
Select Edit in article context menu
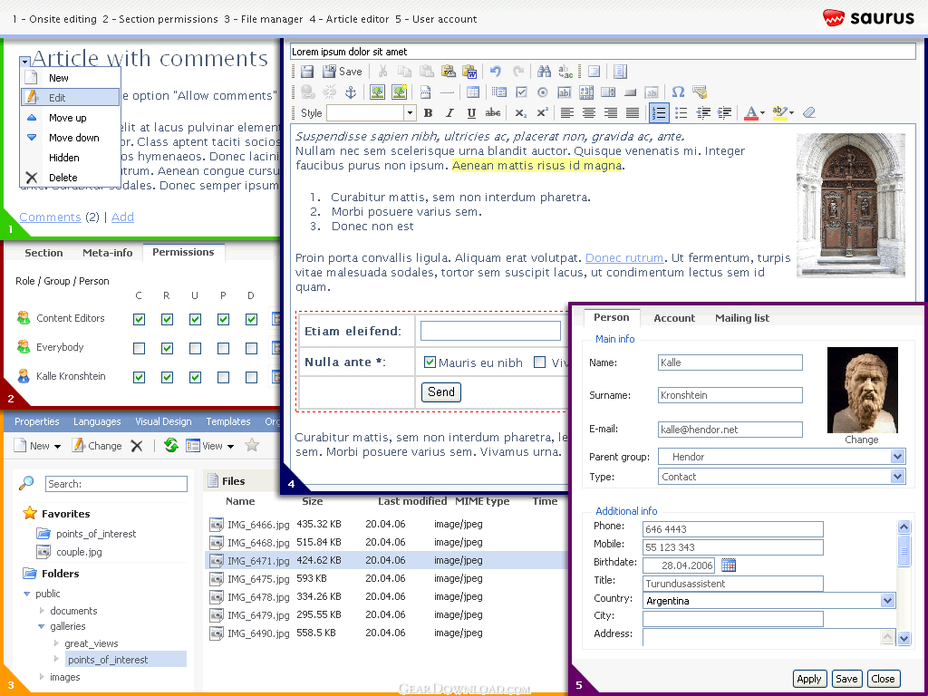click(x=71, y=97)
